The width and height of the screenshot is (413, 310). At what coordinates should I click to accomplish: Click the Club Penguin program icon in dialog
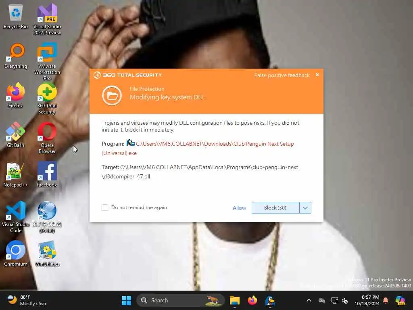pos(130,143)
